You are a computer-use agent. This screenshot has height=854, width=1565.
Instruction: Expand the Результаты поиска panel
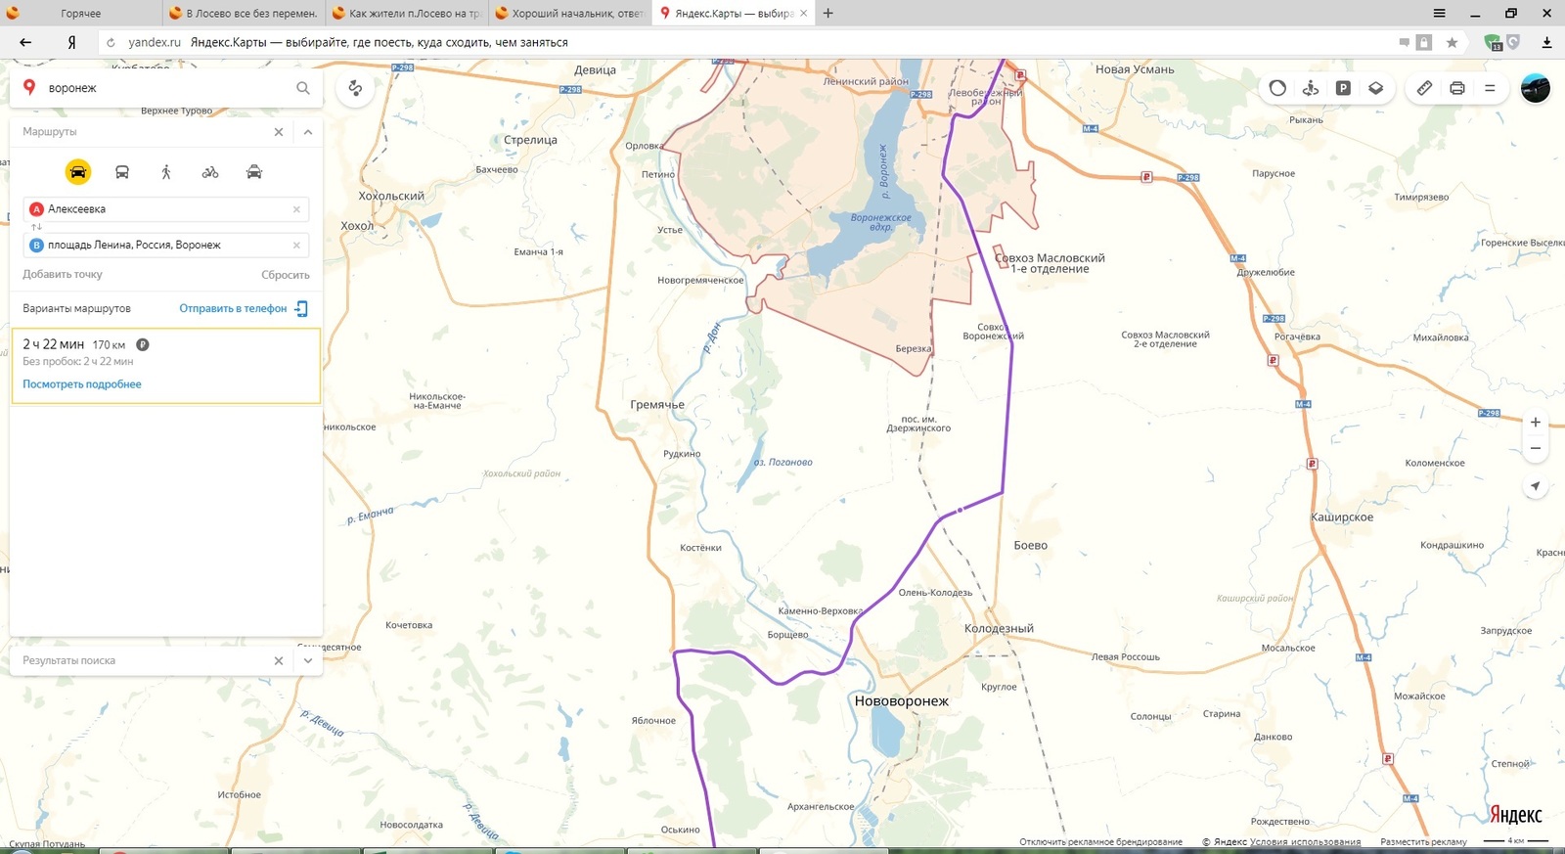tap(308, 660)
